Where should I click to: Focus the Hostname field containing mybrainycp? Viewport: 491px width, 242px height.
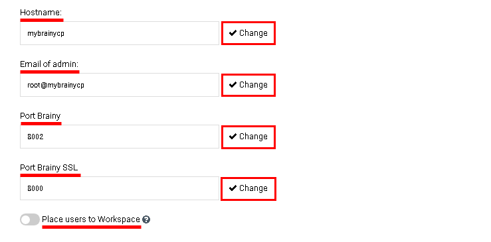[x=120, y=33]
